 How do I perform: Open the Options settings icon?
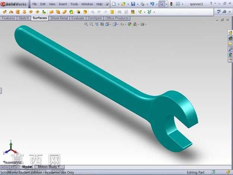coord(178,4)
